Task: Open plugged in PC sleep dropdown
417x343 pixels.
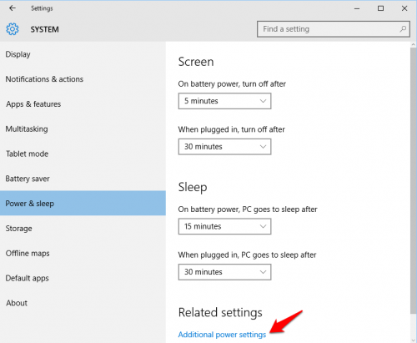Action: coord(224,272)
